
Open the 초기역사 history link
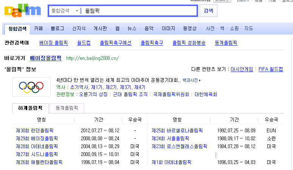[x=79, y=87]
